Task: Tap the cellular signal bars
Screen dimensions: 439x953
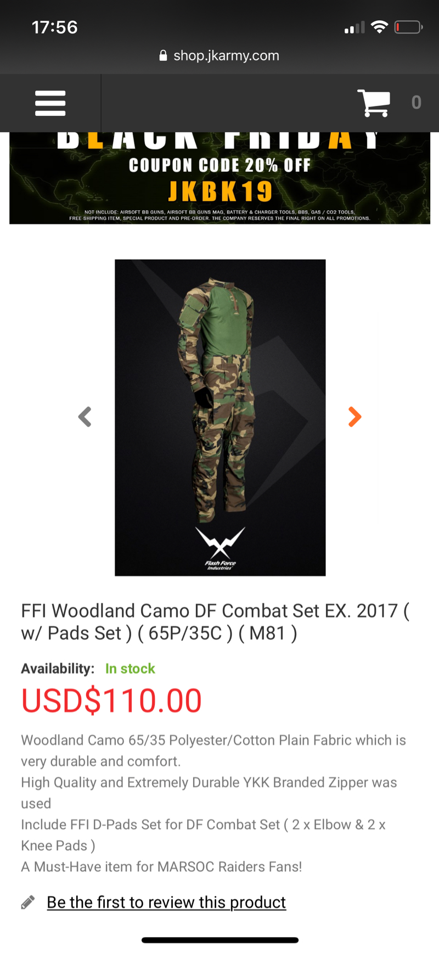Action: pos(354,27)
